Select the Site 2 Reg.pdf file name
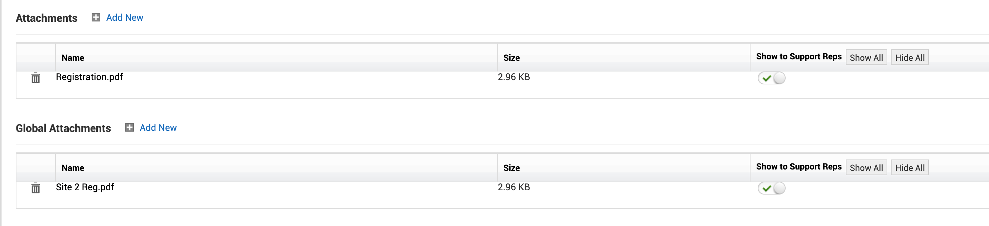Screen dimensions: 989x226 (x=85, y=187)
